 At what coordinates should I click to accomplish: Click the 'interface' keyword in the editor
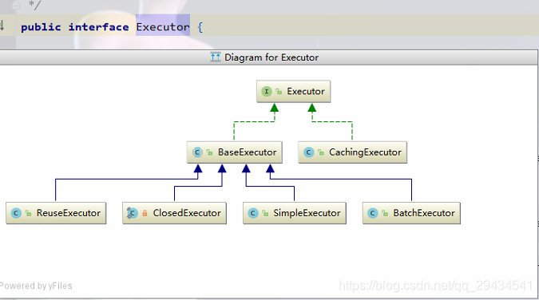click(99, 27)
